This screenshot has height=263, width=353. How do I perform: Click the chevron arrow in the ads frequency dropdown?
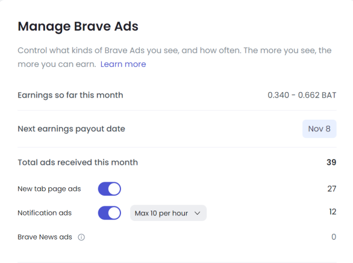197,213
